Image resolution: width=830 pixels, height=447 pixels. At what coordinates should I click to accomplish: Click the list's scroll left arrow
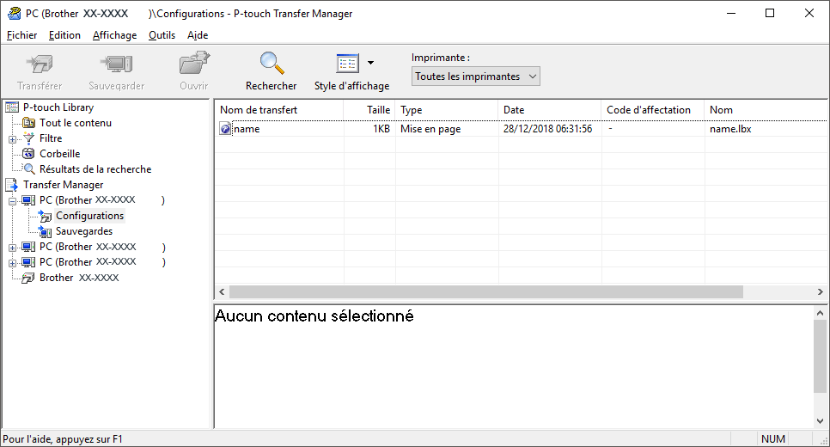coord(222,291)
